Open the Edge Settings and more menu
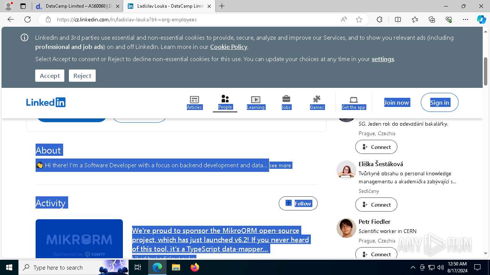 [465, 19]
